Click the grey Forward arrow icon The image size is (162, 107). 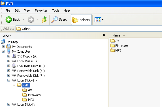(31, 20)
